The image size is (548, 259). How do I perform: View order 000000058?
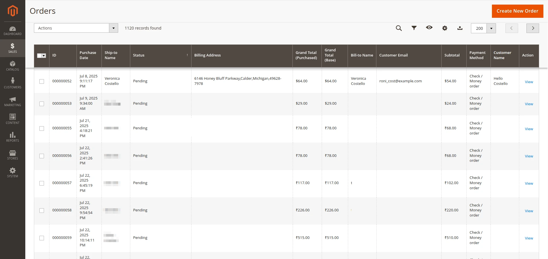click(x=529, y=211)
